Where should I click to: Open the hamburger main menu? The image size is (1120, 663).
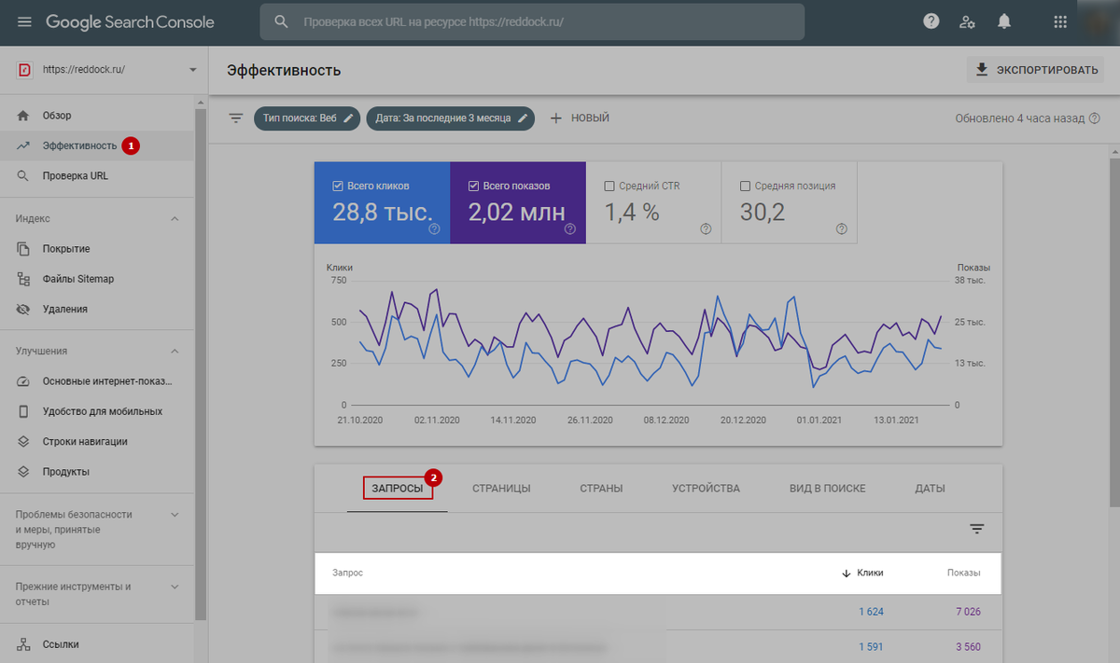coord(24,21)
